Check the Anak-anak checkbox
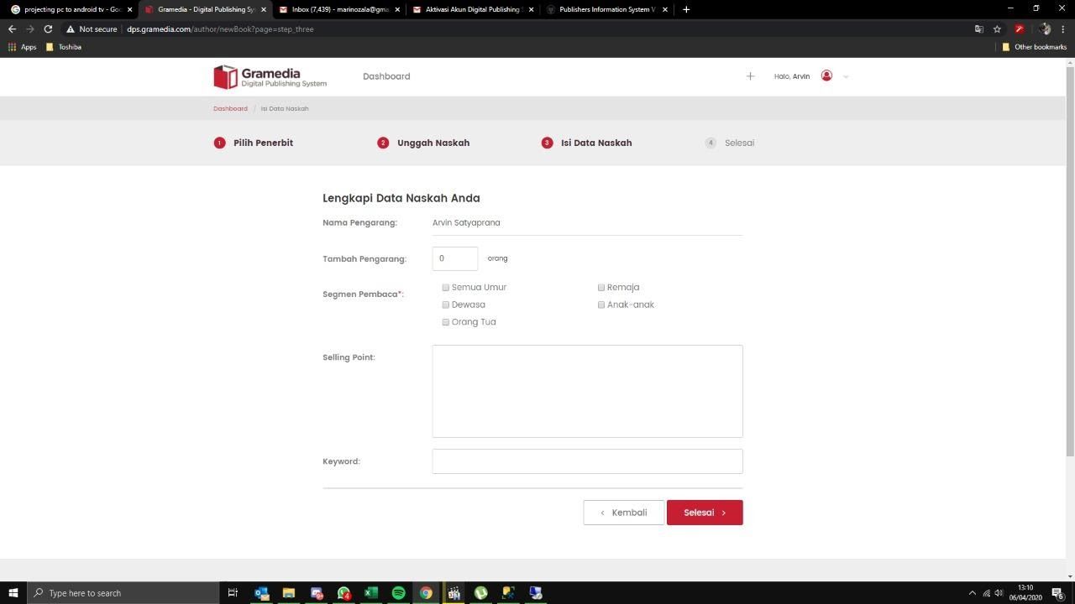1075x604 pixels. (x=601, y=305)
